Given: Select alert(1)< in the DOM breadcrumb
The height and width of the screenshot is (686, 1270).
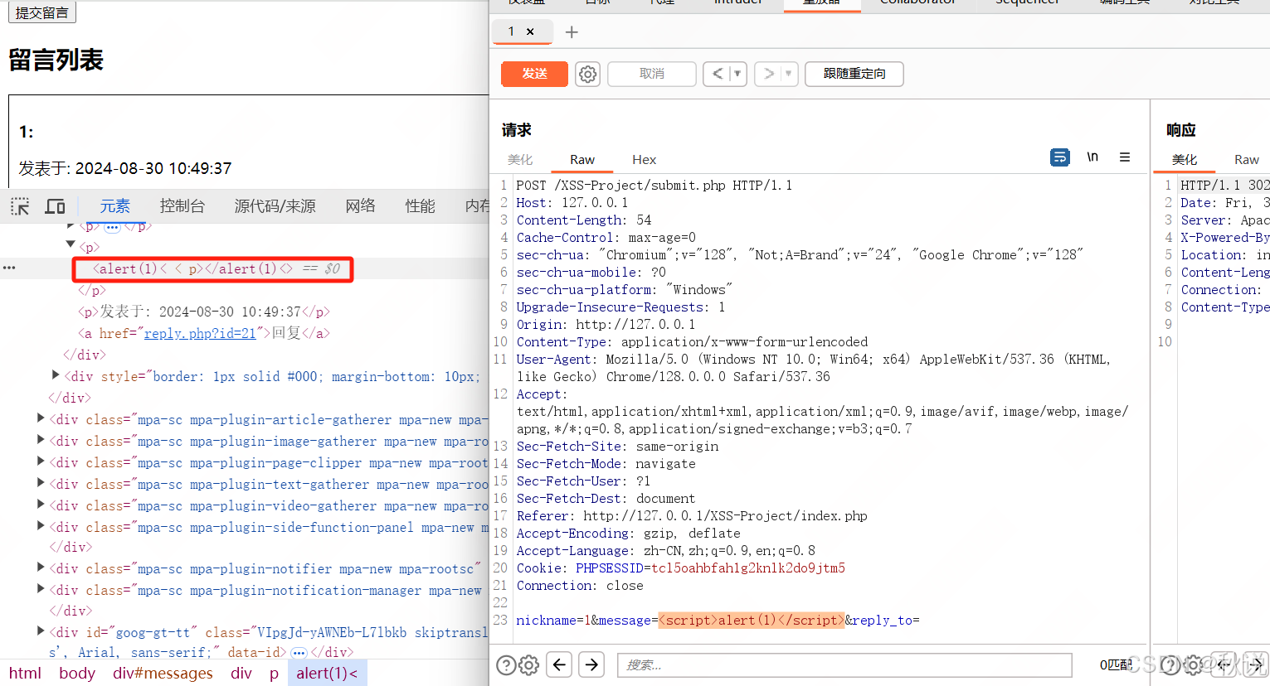Looking at the screenshot, I should point(328,673).
